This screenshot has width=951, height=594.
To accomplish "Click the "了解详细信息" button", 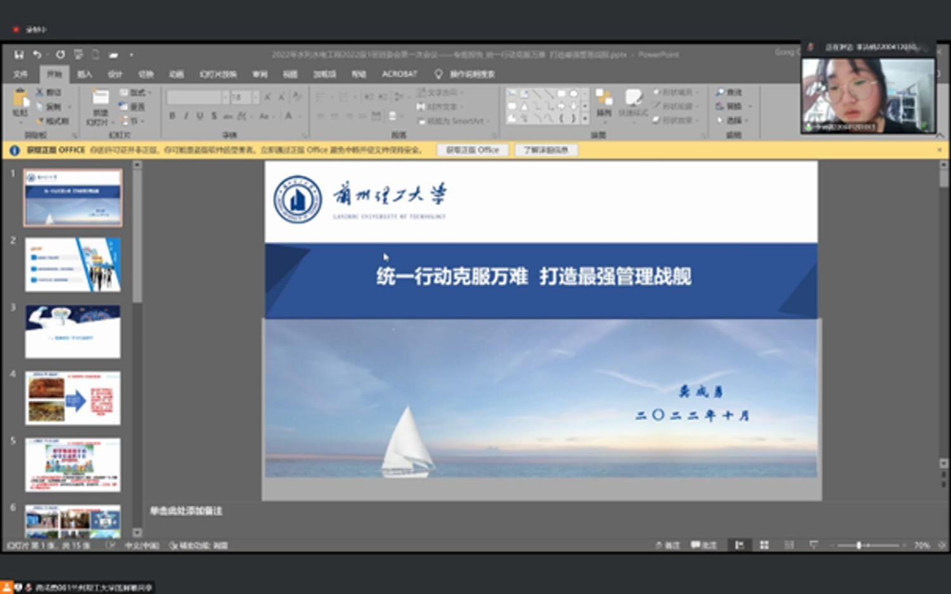I will [545, 150].
